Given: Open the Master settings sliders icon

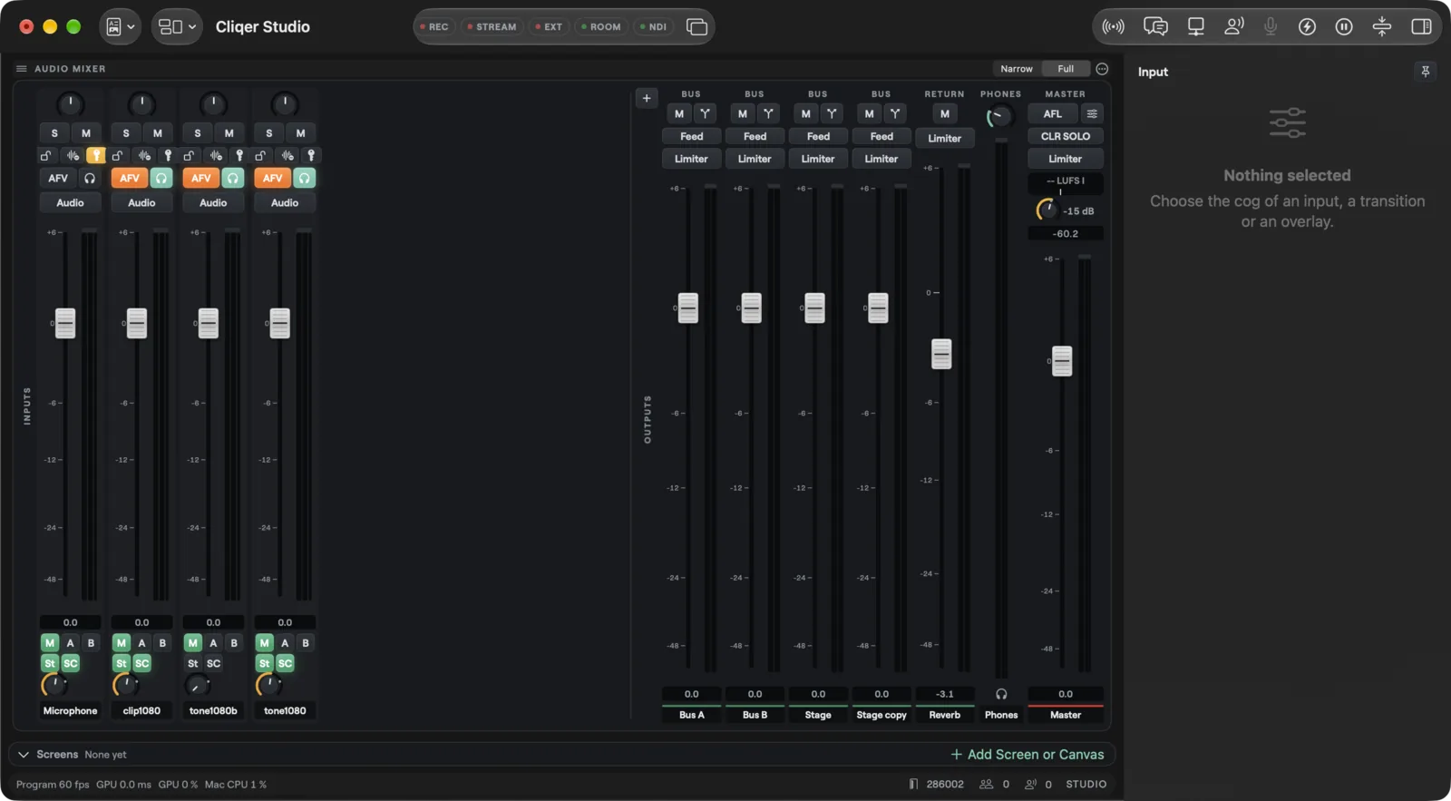Looking at the screenshot, I should [1092, 113].
